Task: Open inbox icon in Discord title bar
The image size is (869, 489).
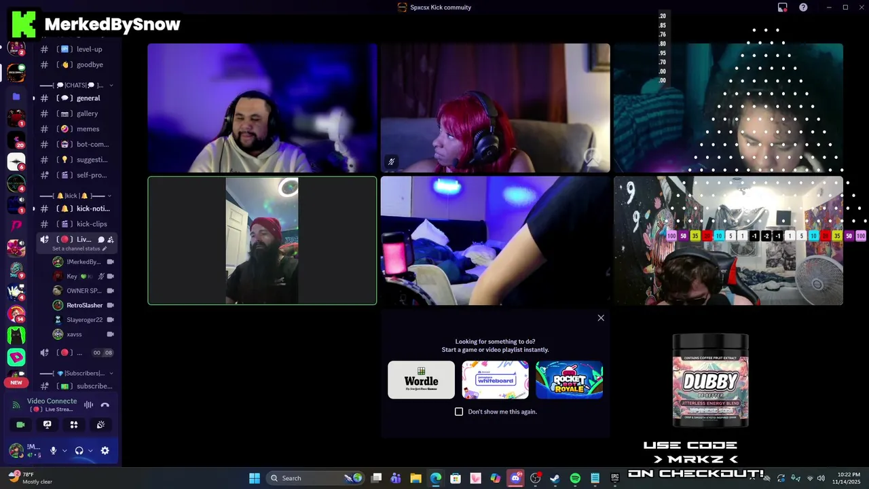Action: coord(782,7)
